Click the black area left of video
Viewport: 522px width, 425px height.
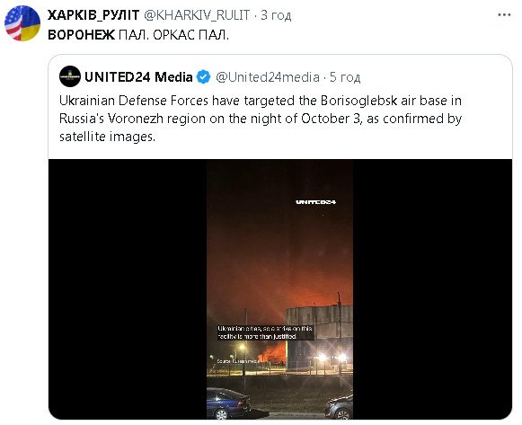[128, 289]
